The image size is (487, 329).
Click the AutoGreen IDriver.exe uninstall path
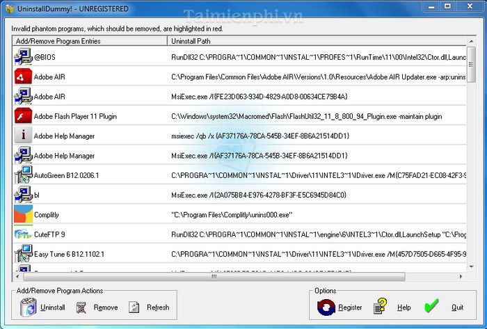(x=319, y=175)
